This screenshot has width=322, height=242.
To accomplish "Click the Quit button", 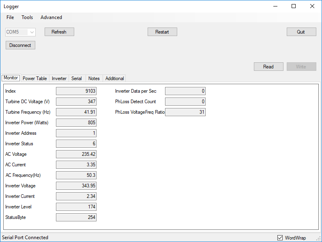I will tap(301, 32).
